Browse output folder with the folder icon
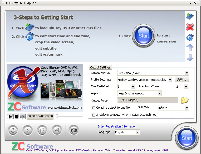201x154 pixels. tap(185, 100)
